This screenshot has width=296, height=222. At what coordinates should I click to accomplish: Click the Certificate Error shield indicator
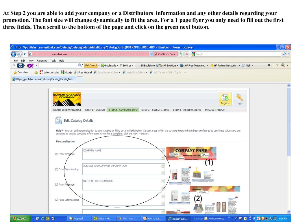click(x=165, y=54)
